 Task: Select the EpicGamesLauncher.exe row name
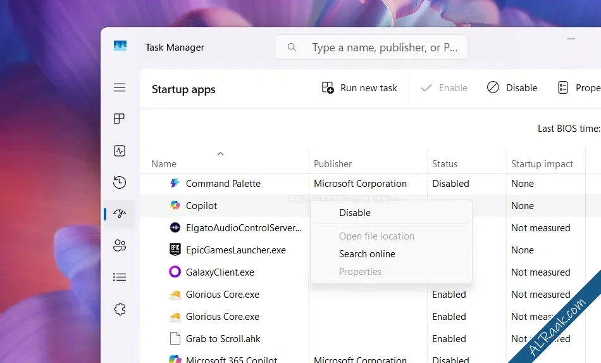point(236,250)
